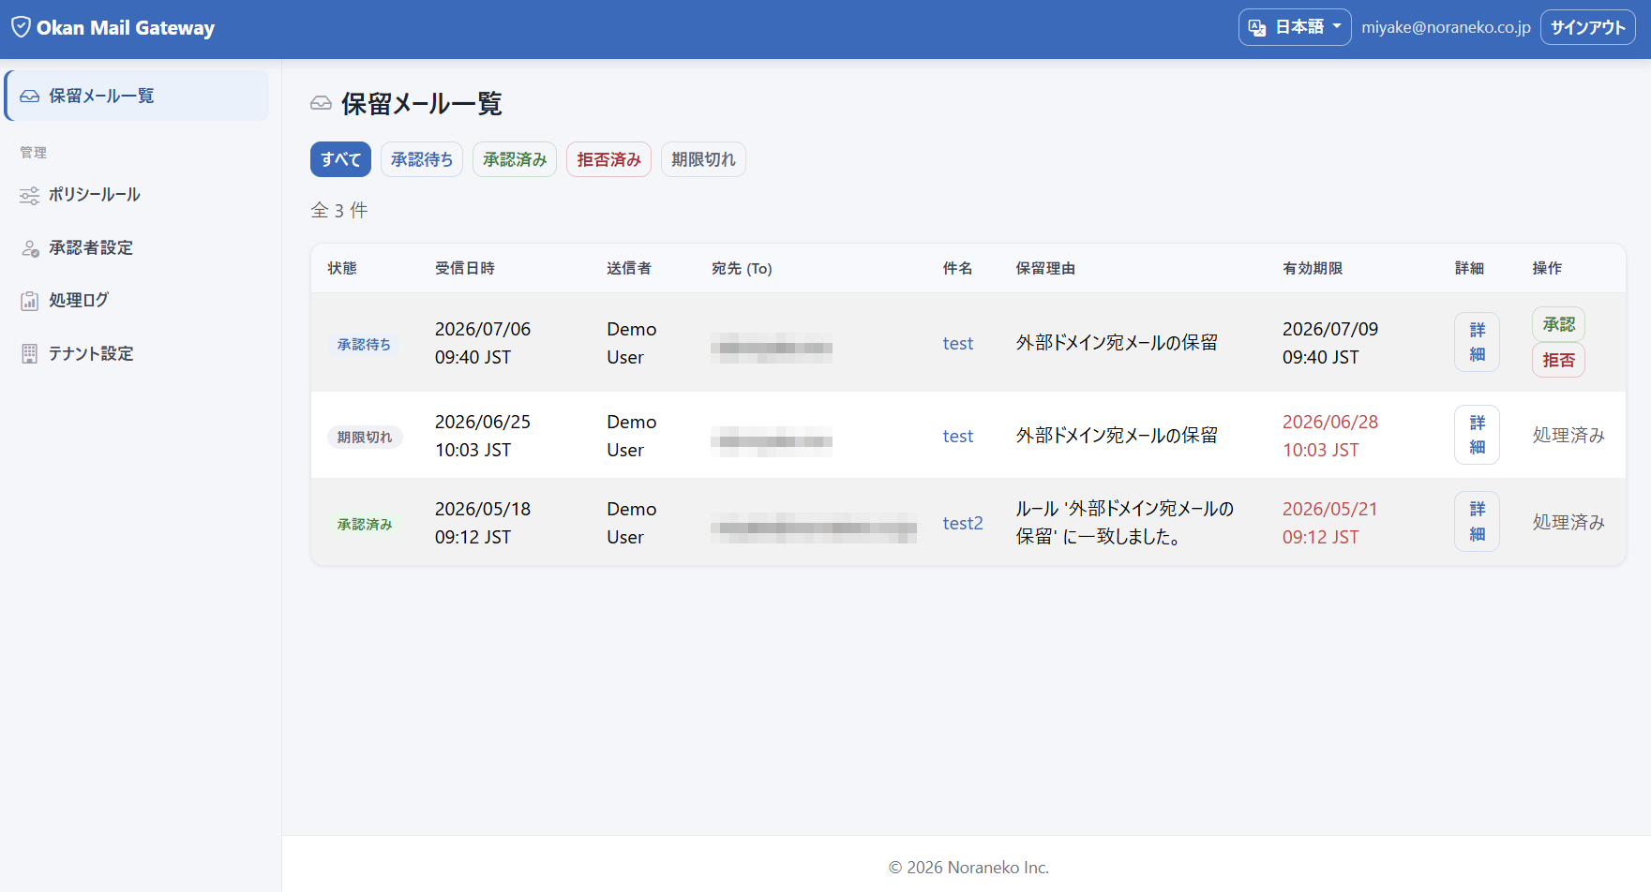This screenshot has width=1651, height=892.
Task: Select the すべて filter tab
Action: [x=340, y=159]
